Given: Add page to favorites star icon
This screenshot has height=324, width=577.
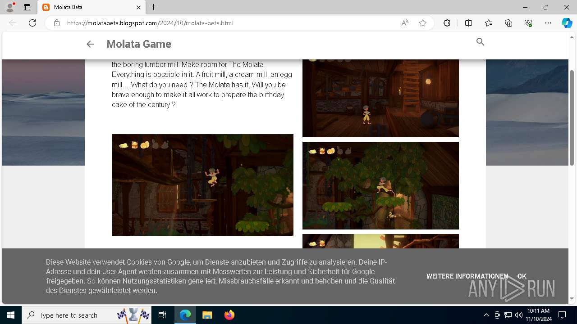Looking at the screenshot, I should pyautogui.click(x=423, y=23).
